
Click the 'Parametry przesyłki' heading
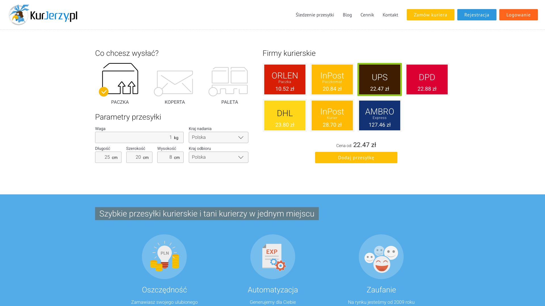point(128,117)
